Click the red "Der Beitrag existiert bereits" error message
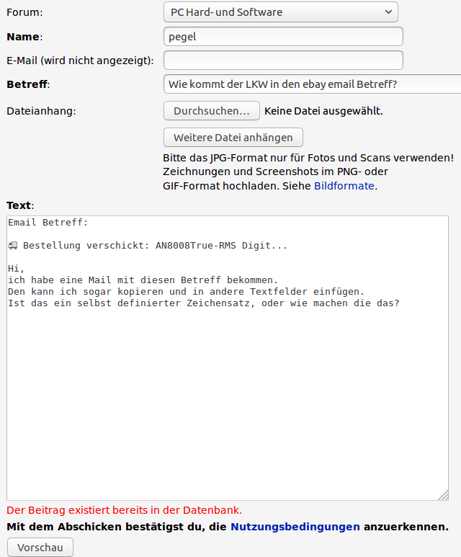Viewport: 461px width, 557px height. click(124, 510)
